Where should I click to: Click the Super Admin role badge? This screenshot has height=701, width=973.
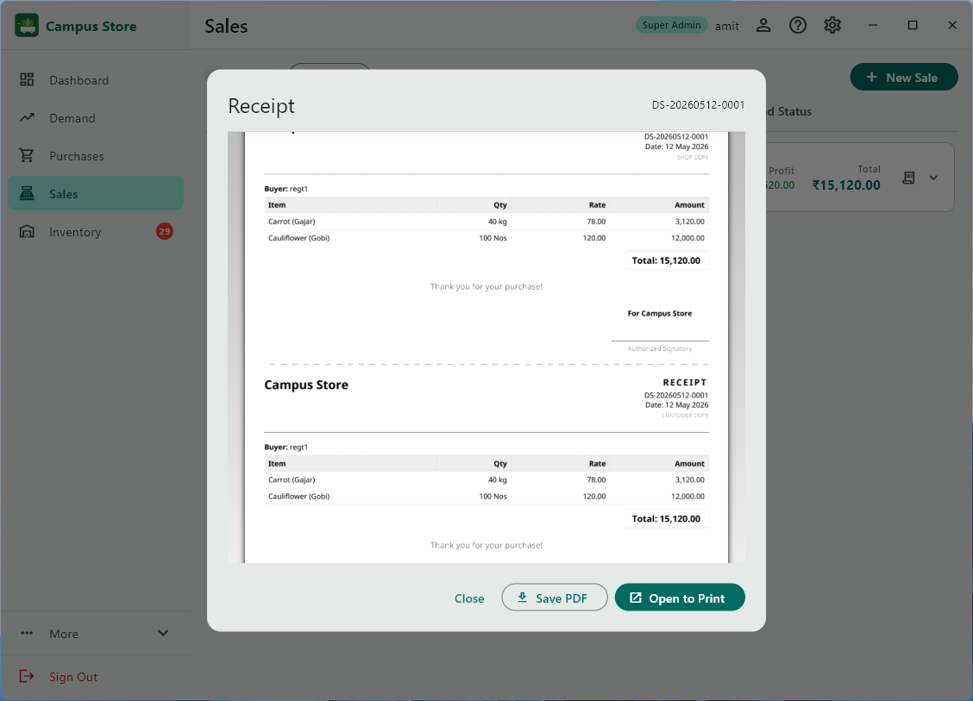click(671, 25)
